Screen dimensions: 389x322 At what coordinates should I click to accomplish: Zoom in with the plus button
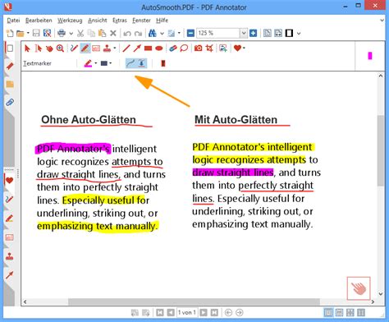[254, 33]
